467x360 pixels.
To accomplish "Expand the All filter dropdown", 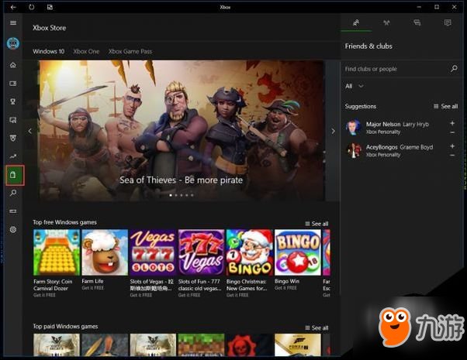I will click(x=355, y=86).
